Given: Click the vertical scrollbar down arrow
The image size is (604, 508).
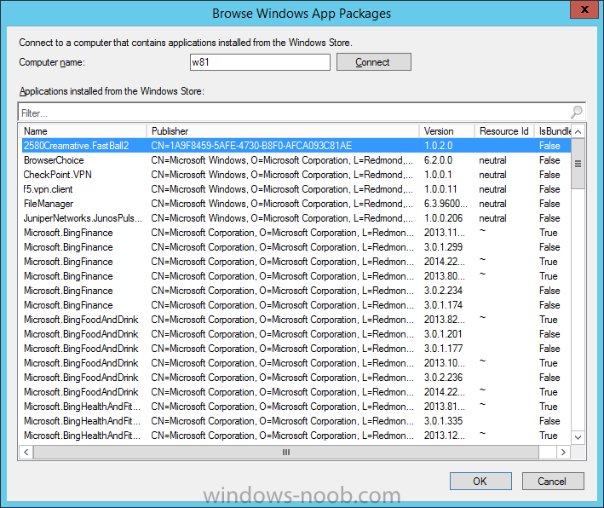Looking at the screenshot, I should (x=578, y=437).
